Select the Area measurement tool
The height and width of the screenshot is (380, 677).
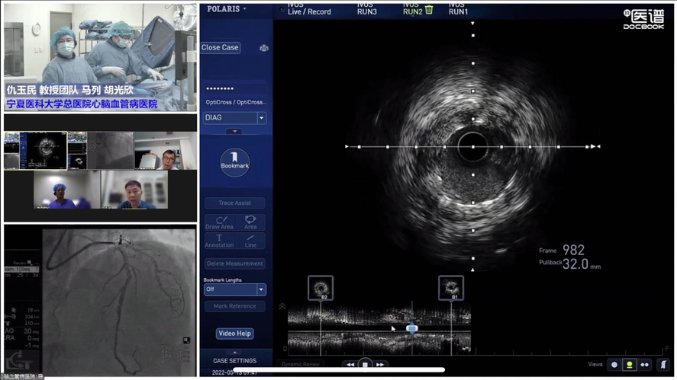coord(250,222)
